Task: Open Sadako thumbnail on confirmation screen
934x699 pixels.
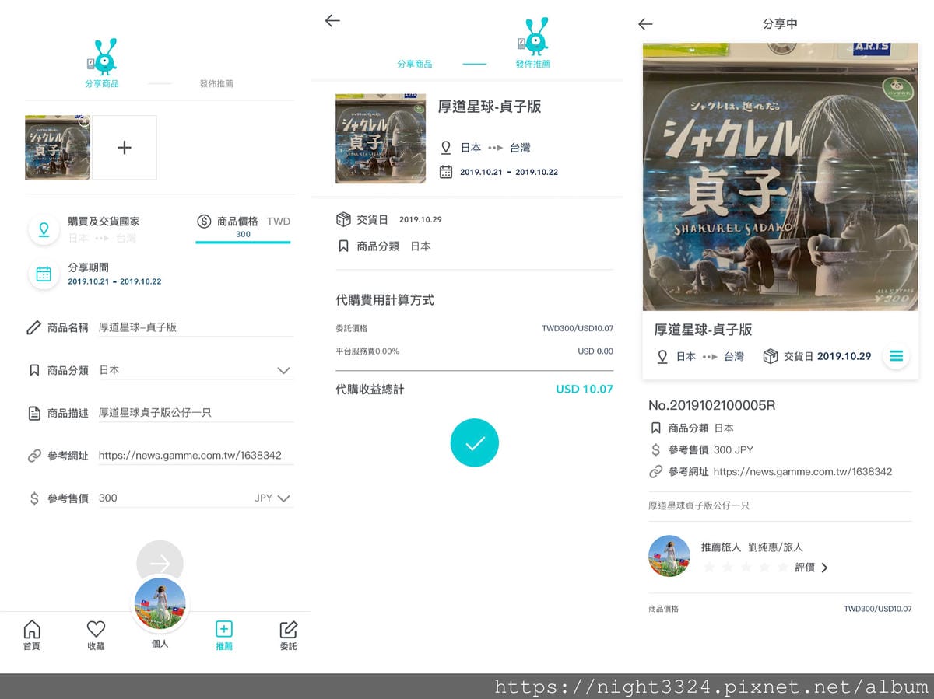Action: 381,138
